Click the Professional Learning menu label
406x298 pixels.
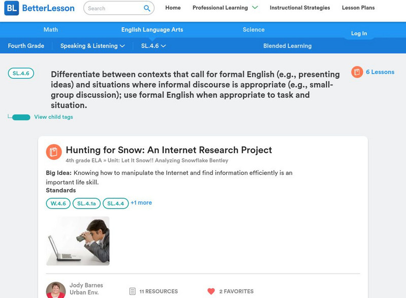(x=220, y=8)
